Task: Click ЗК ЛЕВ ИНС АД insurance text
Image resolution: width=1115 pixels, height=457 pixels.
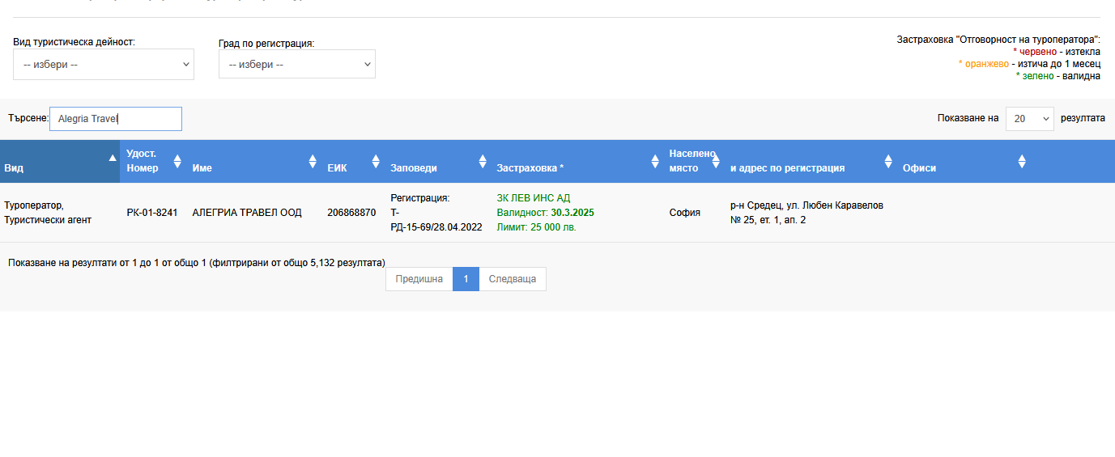Action: [534, 198]
